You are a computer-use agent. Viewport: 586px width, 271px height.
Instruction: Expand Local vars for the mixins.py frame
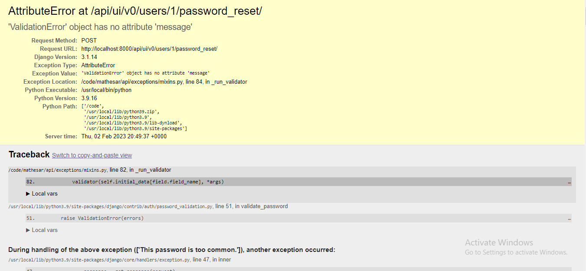coord(41,193)
